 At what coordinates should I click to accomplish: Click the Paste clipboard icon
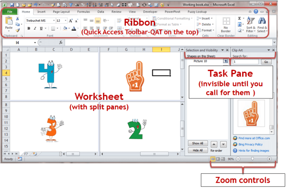(x=9, y=21)
